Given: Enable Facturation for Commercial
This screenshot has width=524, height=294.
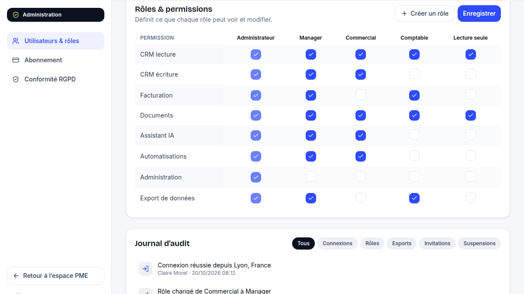Looking at the screenshot, I should click(x=361, y=95).
